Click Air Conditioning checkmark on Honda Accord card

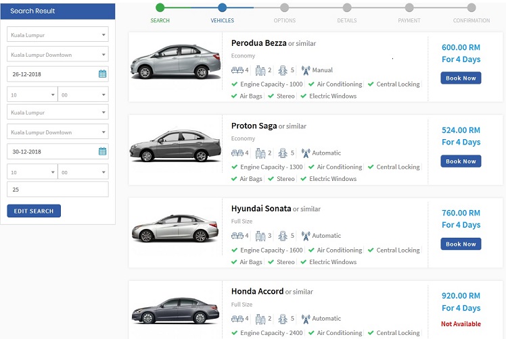[x=311, y=333]
